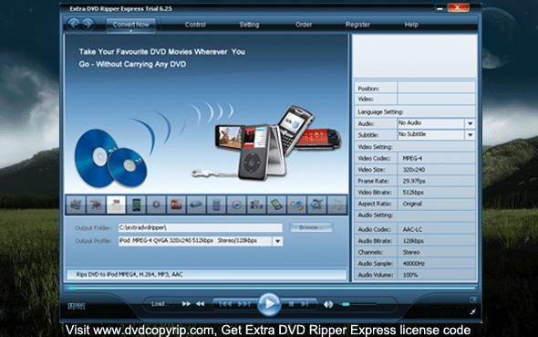Viewport: 538px width, 337px height.
Task: Click the Output Folder path field
Action: click(201, 227)
